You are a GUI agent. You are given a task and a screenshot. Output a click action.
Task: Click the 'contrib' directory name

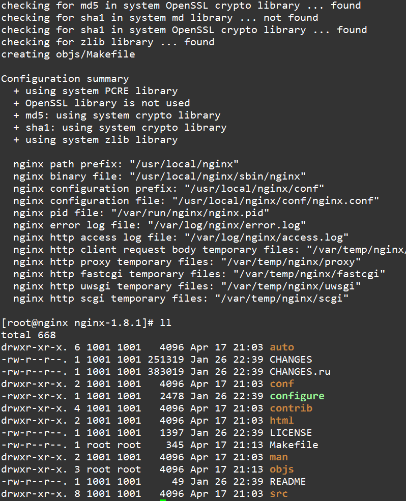click(291, 408)
